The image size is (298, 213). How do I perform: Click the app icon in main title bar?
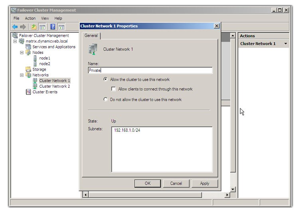[x=14, y=10]
